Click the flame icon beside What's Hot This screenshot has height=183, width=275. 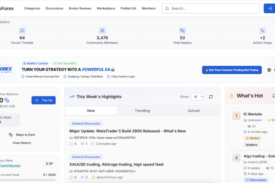pyautogui.click(x=231, y=96)
